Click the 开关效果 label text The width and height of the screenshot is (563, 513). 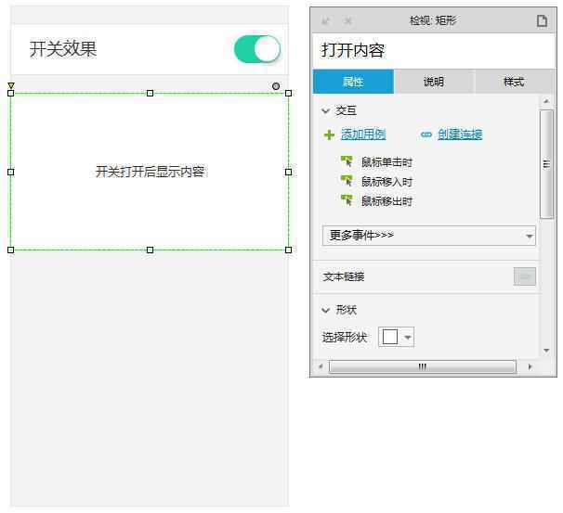63,49
